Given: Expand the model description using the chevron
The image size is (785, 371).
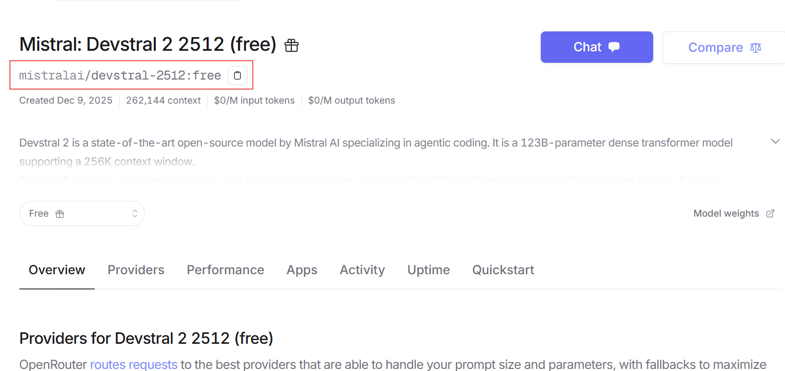Looking at the screenshot, I should pyautogui.click(x=776, y=141).
